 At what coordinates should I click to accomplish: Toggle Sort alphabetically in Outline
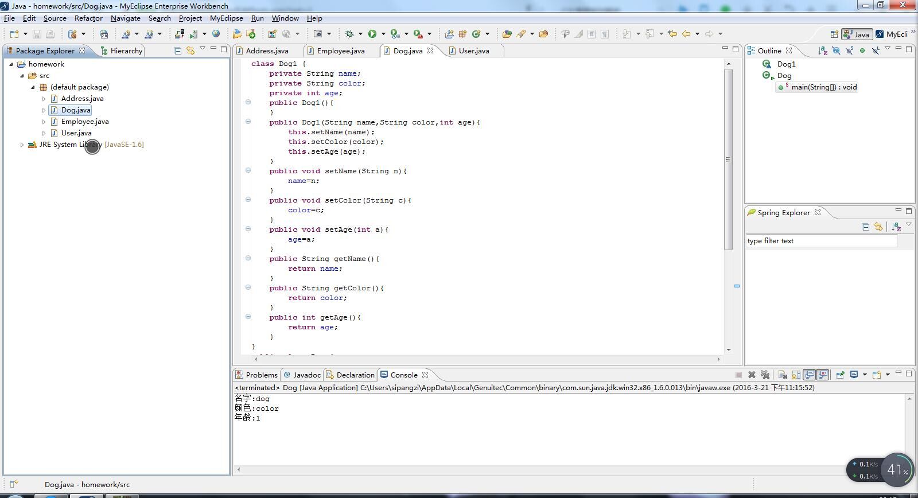pos(823,50)
